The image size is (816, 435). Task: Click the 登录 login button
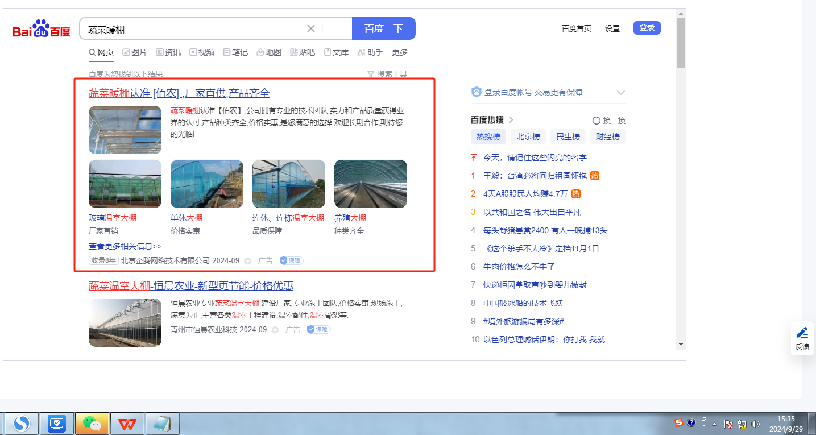[x=647, y=28]
